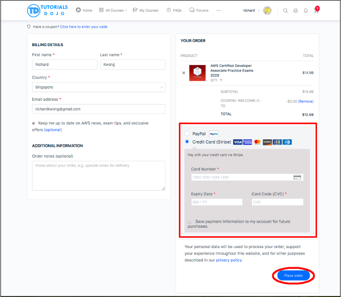
Task: Click the Card Number input field
Action: [247, 177]
